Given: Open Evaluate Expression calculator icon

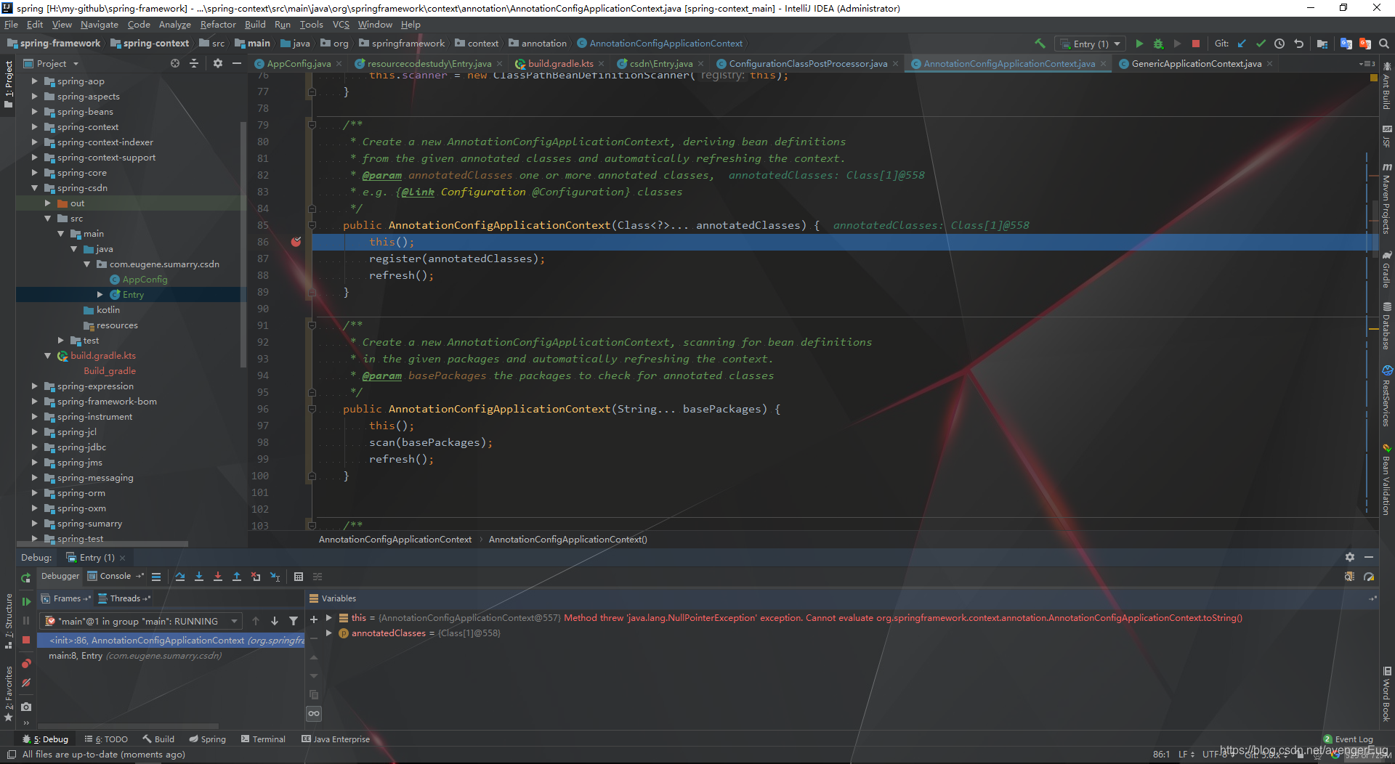Looking at the screenshot, I should click(299, 577).
